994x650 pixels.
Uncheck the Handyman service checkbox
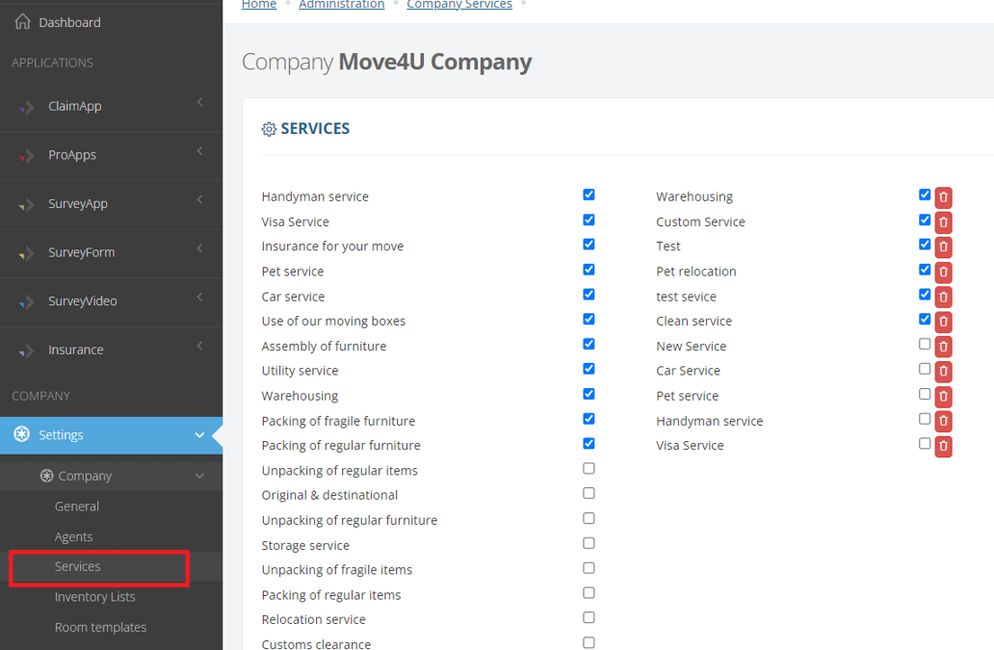589,195
